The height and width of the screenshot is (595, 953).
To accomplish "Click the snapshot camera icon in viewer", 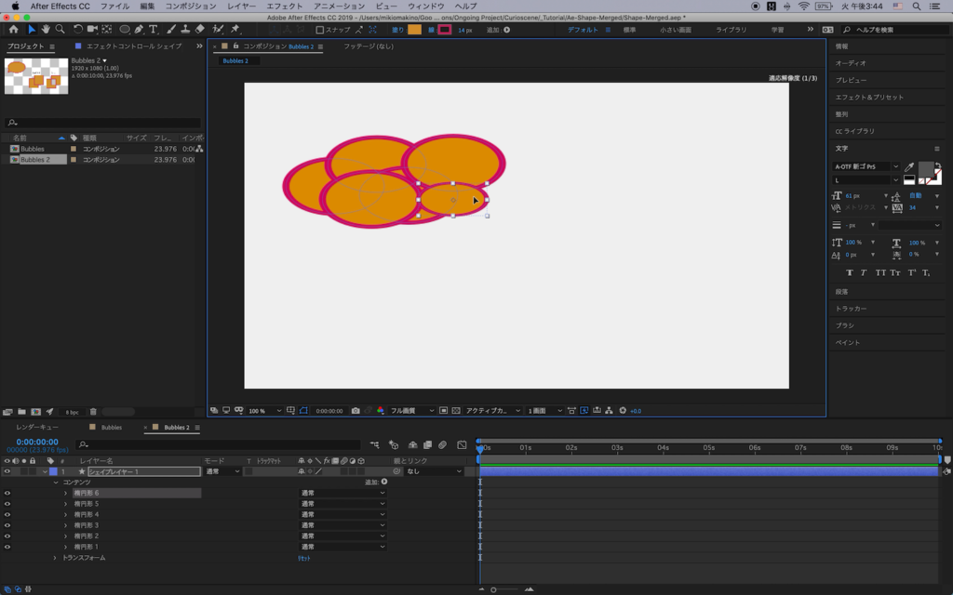I will click(356, 410).
